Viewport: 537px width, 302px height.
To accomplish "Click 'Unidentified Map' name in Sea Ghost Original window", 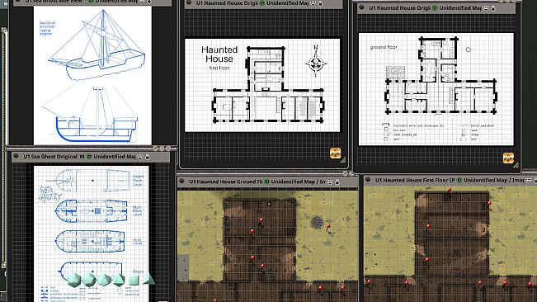I will [115, 157].
